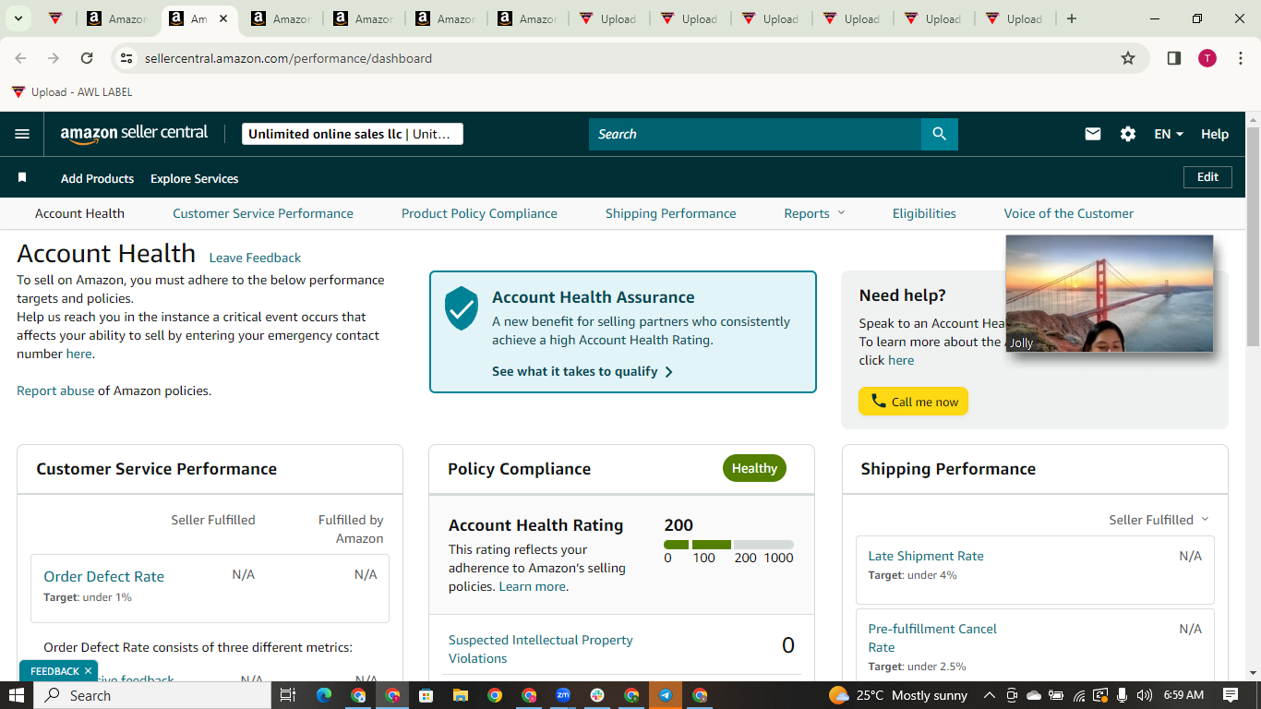This screenshot has height=709, width=1261.
Task: Open buyer messages envelope icon
Action: (x=1093, y=134)
